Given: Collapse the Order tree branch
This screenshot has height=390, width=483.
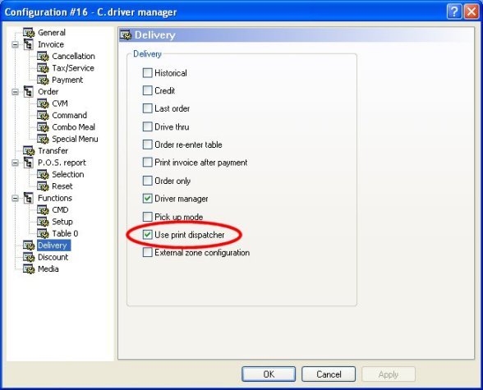Looking at the screenshot, I should pos(15,92).
